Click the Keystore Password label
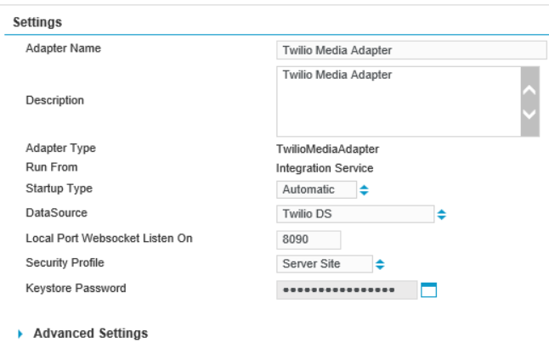 coord(76,289)
